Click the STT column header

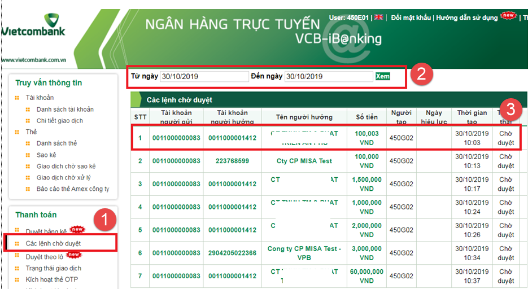tap(140, 117)
